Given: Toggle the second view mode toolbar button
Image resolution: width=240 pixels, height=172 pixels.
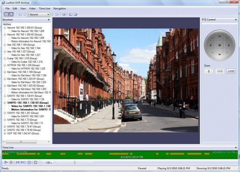Looking at the screenshot, I should 10,14.
